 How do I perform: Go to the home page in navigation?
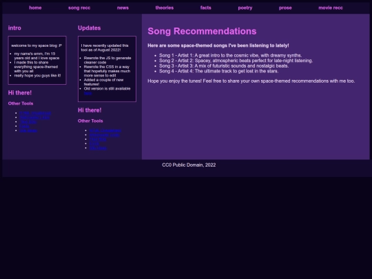35,8
